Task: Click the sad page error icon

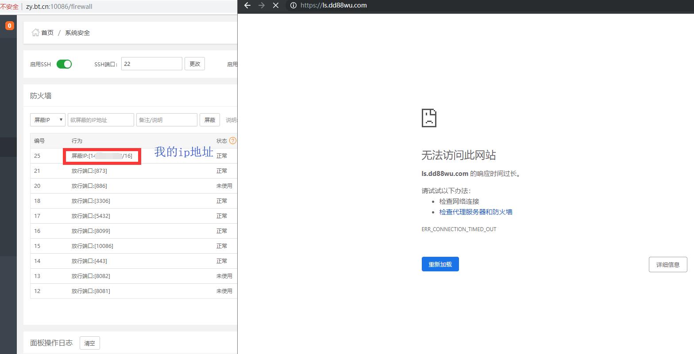Action: tap(429, 118)
